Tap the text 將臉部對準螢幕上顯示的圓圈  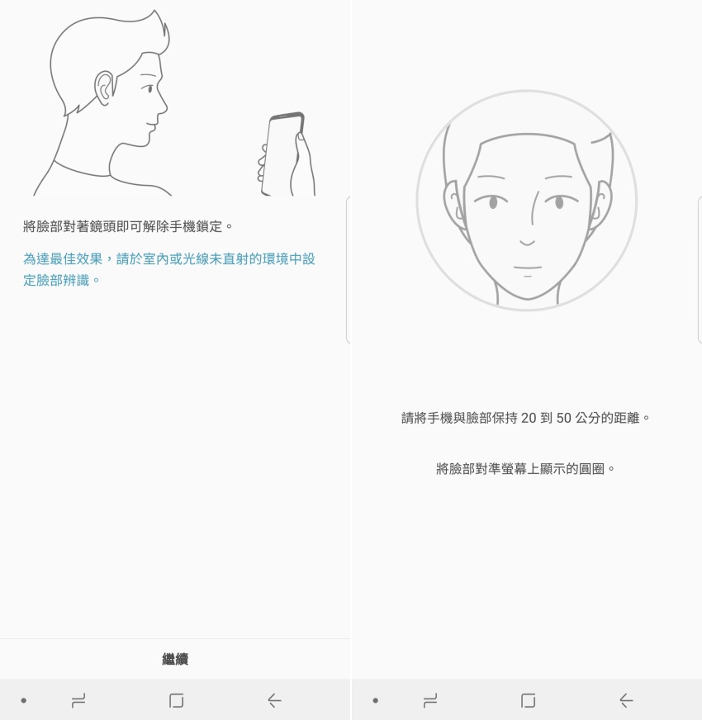click(x=525, y=469)
